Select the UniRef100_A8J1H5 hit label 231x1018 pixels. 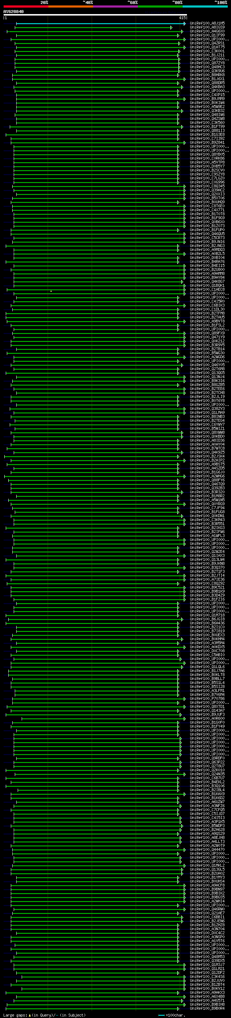click(207, 23)
